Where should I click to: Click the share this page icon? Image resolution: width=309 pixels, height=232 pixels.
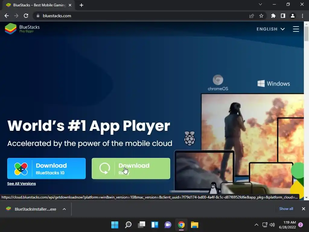[x=252, y=16]
